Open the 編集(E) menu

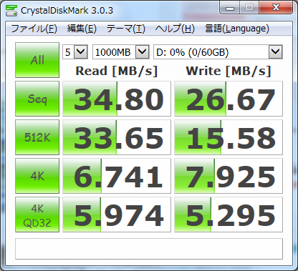pyautogui.click(x=82, y=29)
